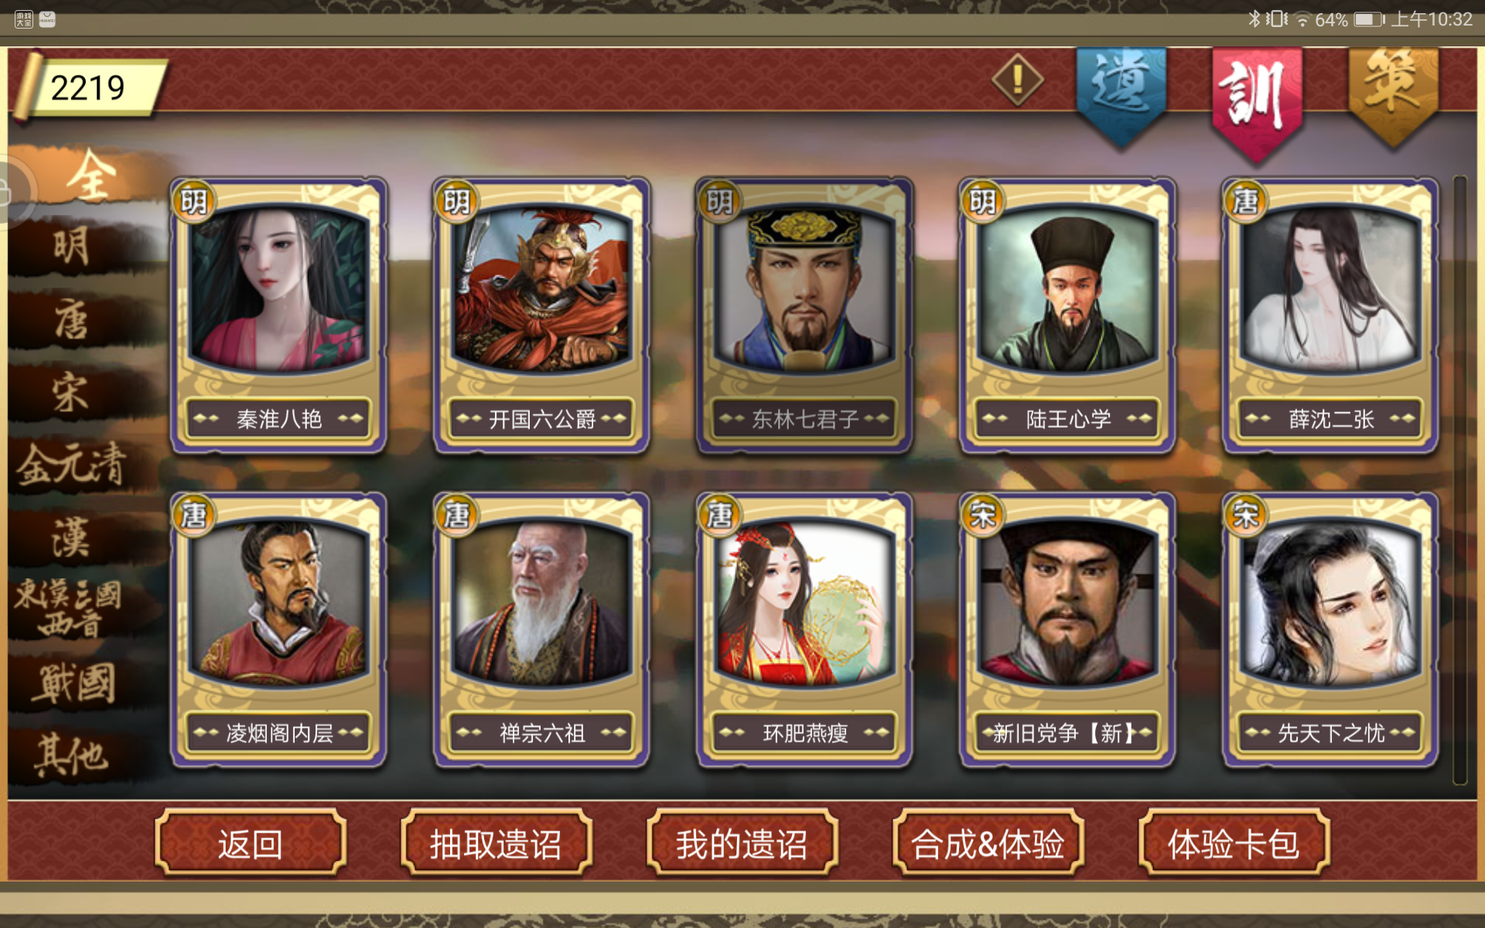Switch to the 明 dynasty filter

coord(71,247)
